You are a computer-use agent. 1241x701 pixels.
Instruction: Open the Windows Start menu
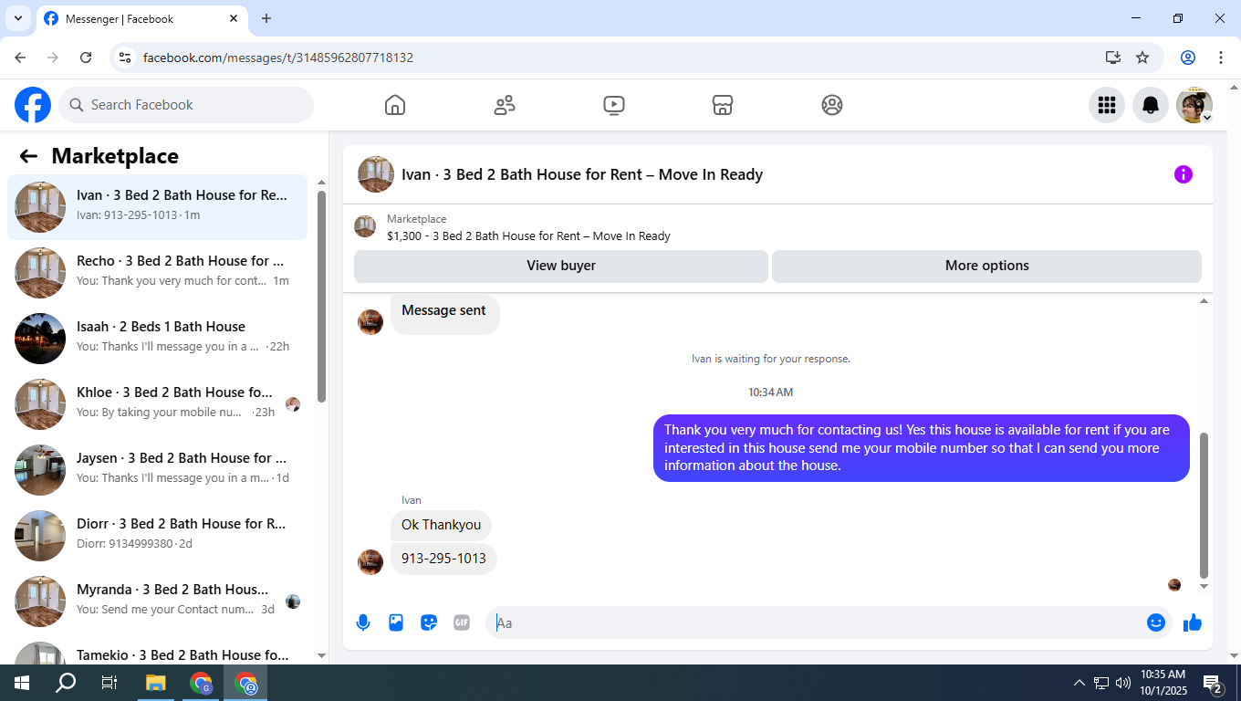(22, 683)
